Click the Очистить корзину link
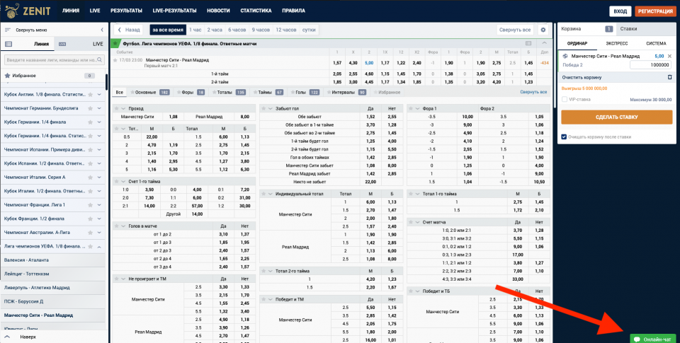Viewport: 680px width, 343px height. click(582, 77)
